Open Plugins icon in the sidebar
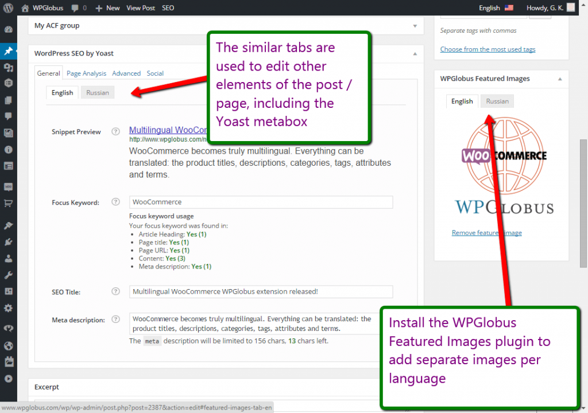This screenshot has height=413, width=588. 8,242
